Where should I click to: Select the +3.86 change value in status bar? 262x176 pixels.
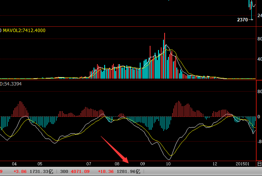(x=19, y=172)
